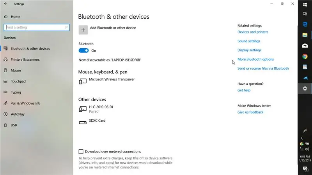312x175 pixels.
Task: Open Microsoft Edge from the taskbar
Action: point(305,24)
